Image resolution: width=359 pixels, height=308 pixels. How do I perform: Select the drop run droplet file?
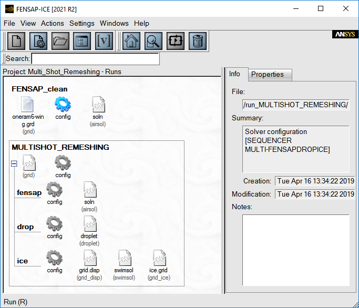tap(89, 224)
